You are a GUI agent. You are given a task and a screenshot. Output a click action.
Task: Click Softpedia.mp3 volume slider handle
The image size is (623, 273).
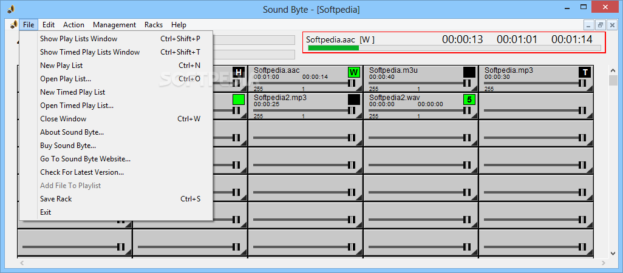tap(582, 83)
